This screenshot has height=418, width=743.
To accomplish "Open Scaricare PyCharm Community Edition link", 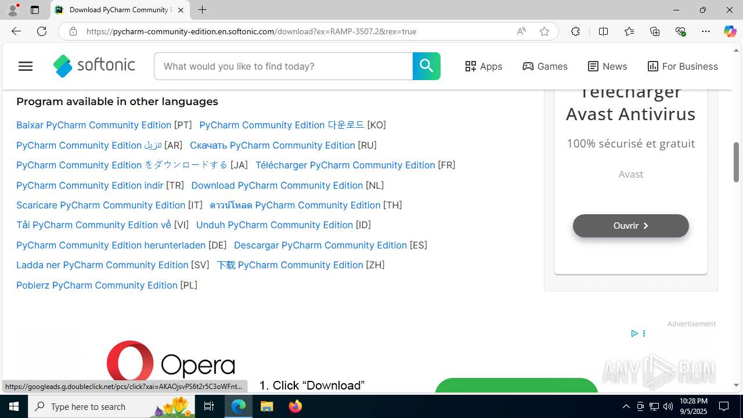I will (x=101, y=205).
